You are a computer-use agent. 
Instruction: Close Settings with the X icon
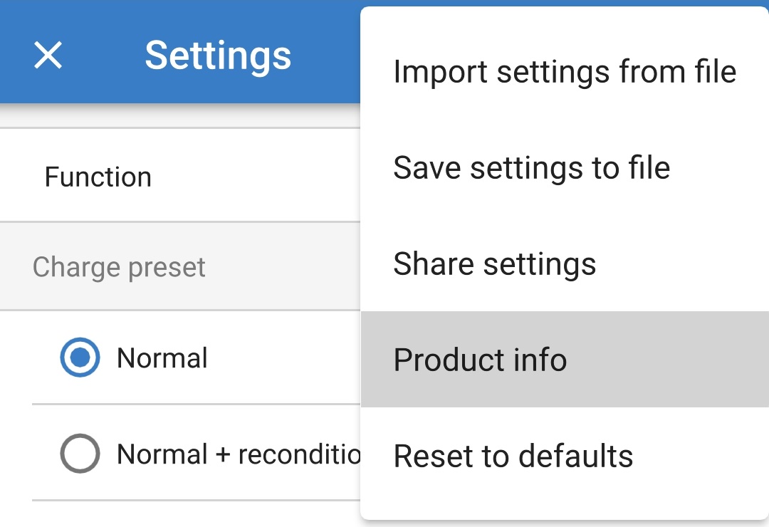click(48, 55)
